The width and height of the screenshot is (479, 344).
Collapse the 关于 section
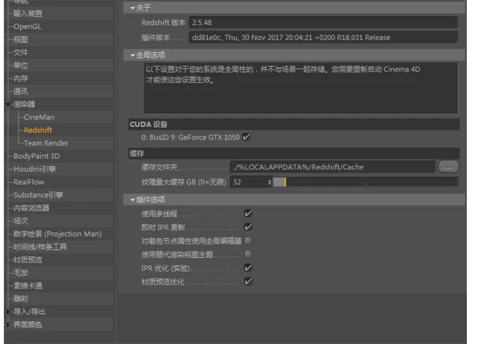133,8
